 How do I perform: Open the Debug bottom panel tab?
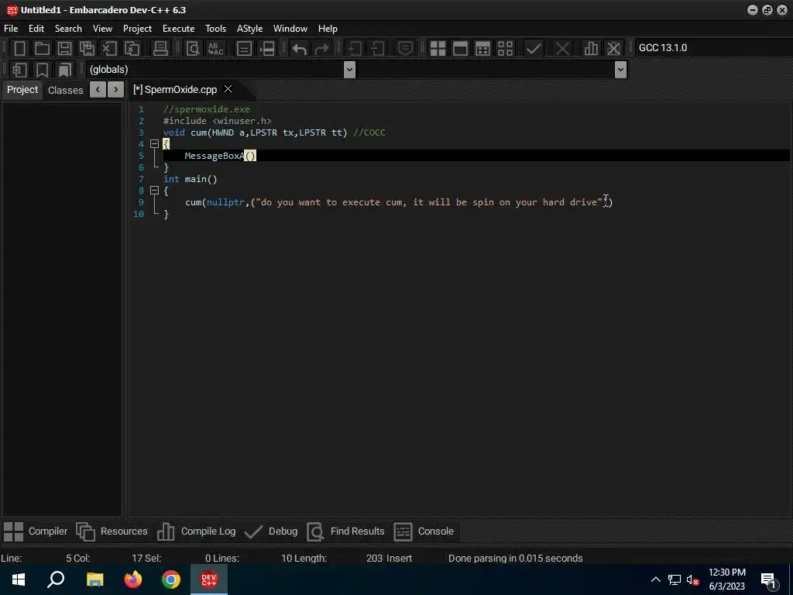[271, 531]
